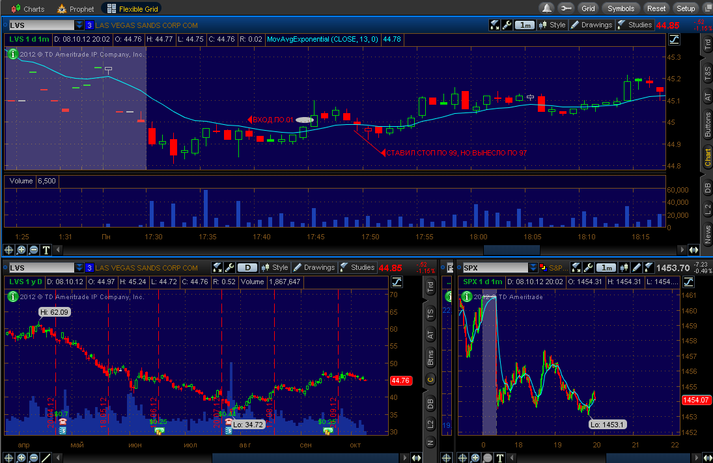This screenshot has width=713, height=463.
Task: Click the crosshair pan tool below top chart
Action: (8, 250)
